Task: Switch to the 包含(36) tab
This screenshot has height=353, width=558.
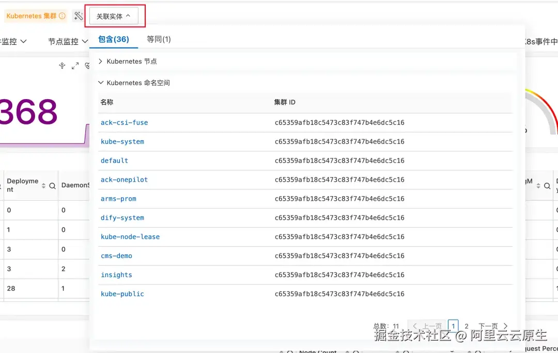Action: coord(114,39)
